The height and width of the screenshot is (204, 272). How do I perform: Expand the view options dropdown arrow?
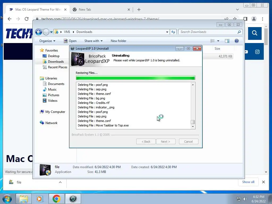218,41
